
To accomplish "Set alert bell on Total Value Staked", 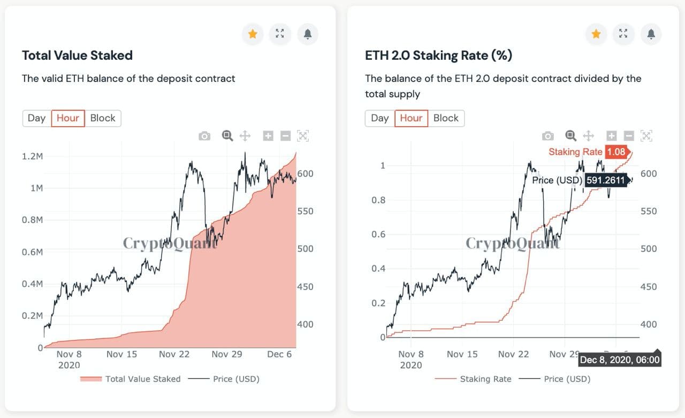I will coord(307,34).
